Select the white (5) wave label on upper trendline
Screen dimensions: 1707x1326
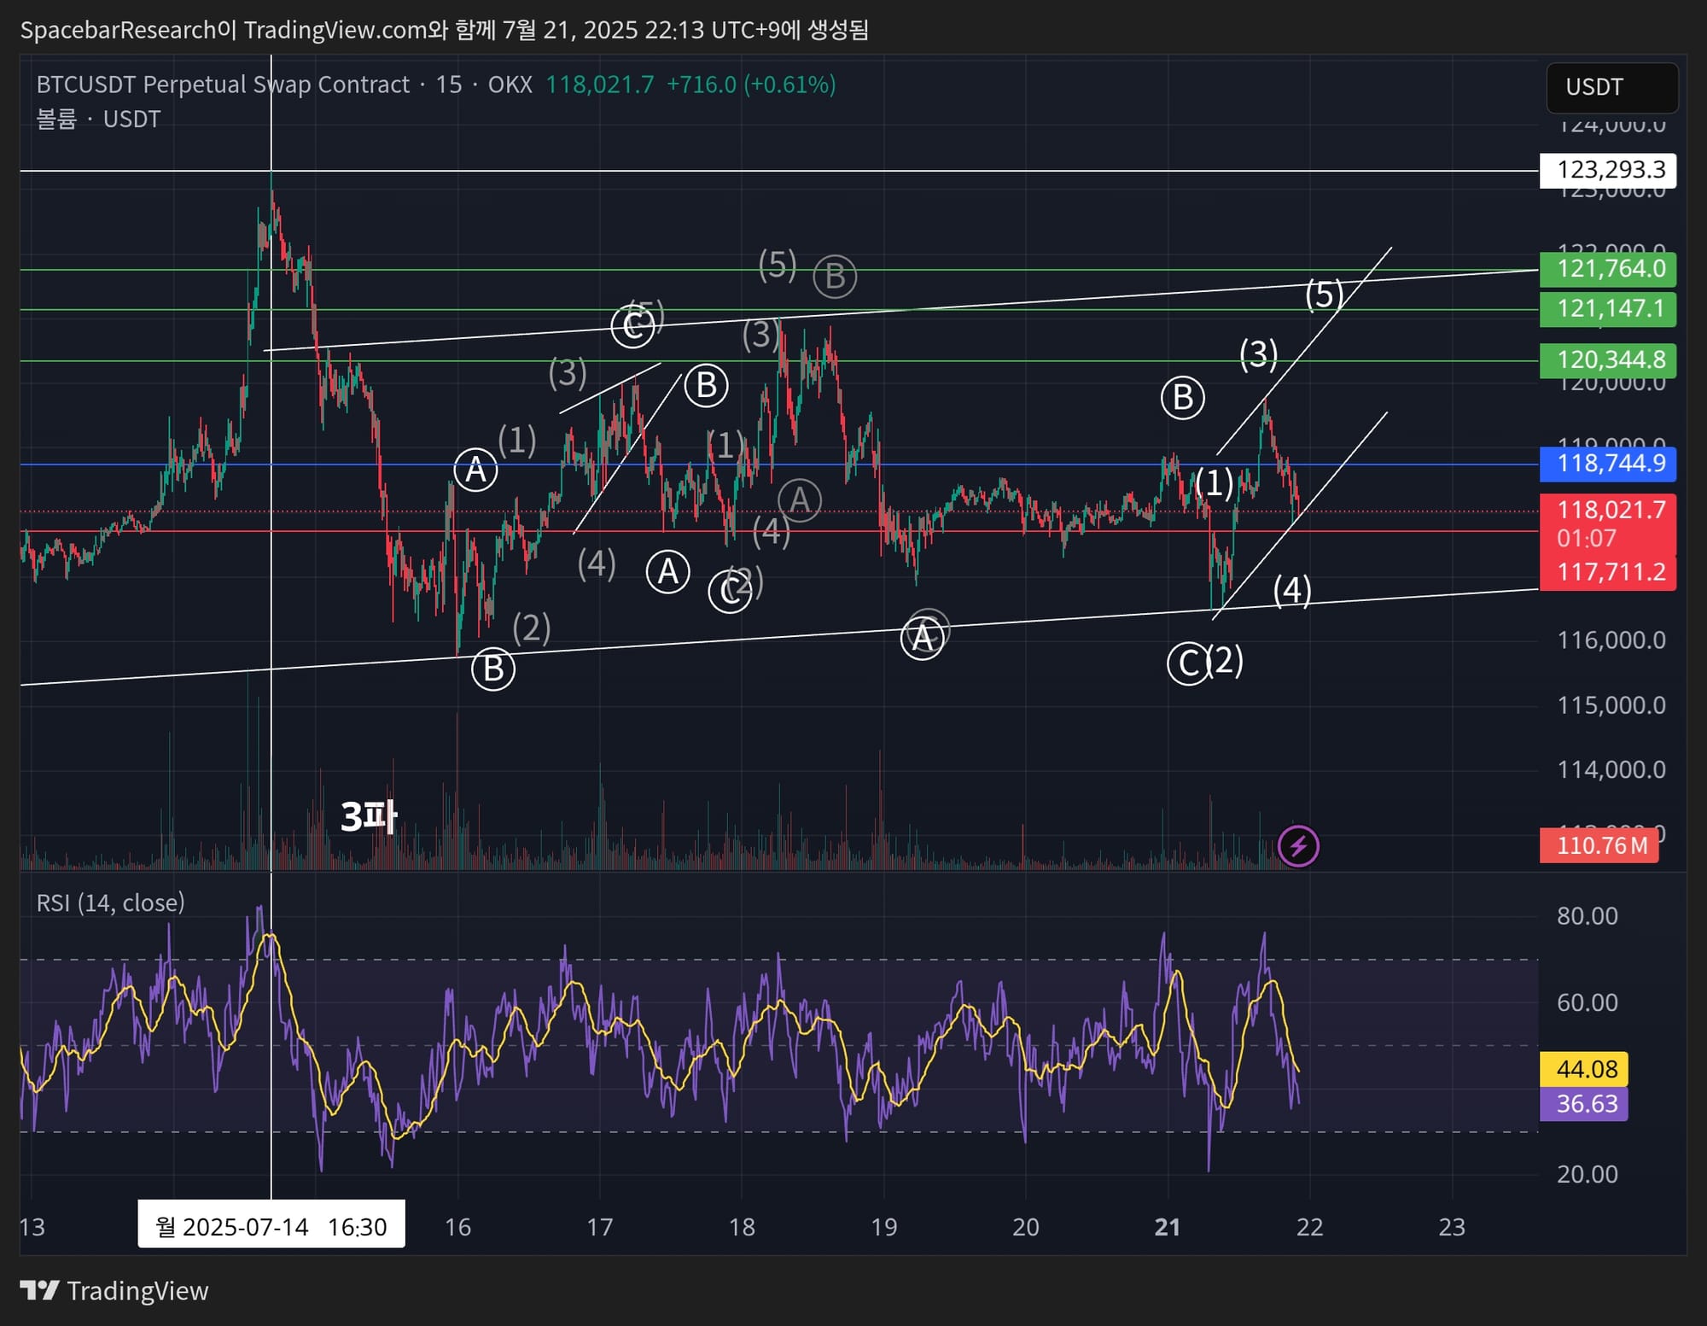click(x=1324, y=295)
